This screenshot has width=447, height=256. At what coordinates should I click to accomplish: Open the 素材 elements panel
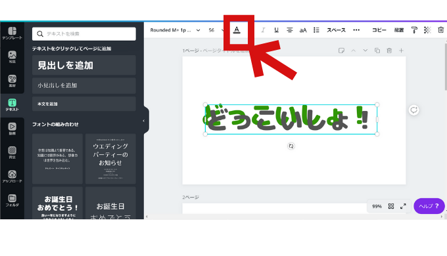click(x=12, y=81)
